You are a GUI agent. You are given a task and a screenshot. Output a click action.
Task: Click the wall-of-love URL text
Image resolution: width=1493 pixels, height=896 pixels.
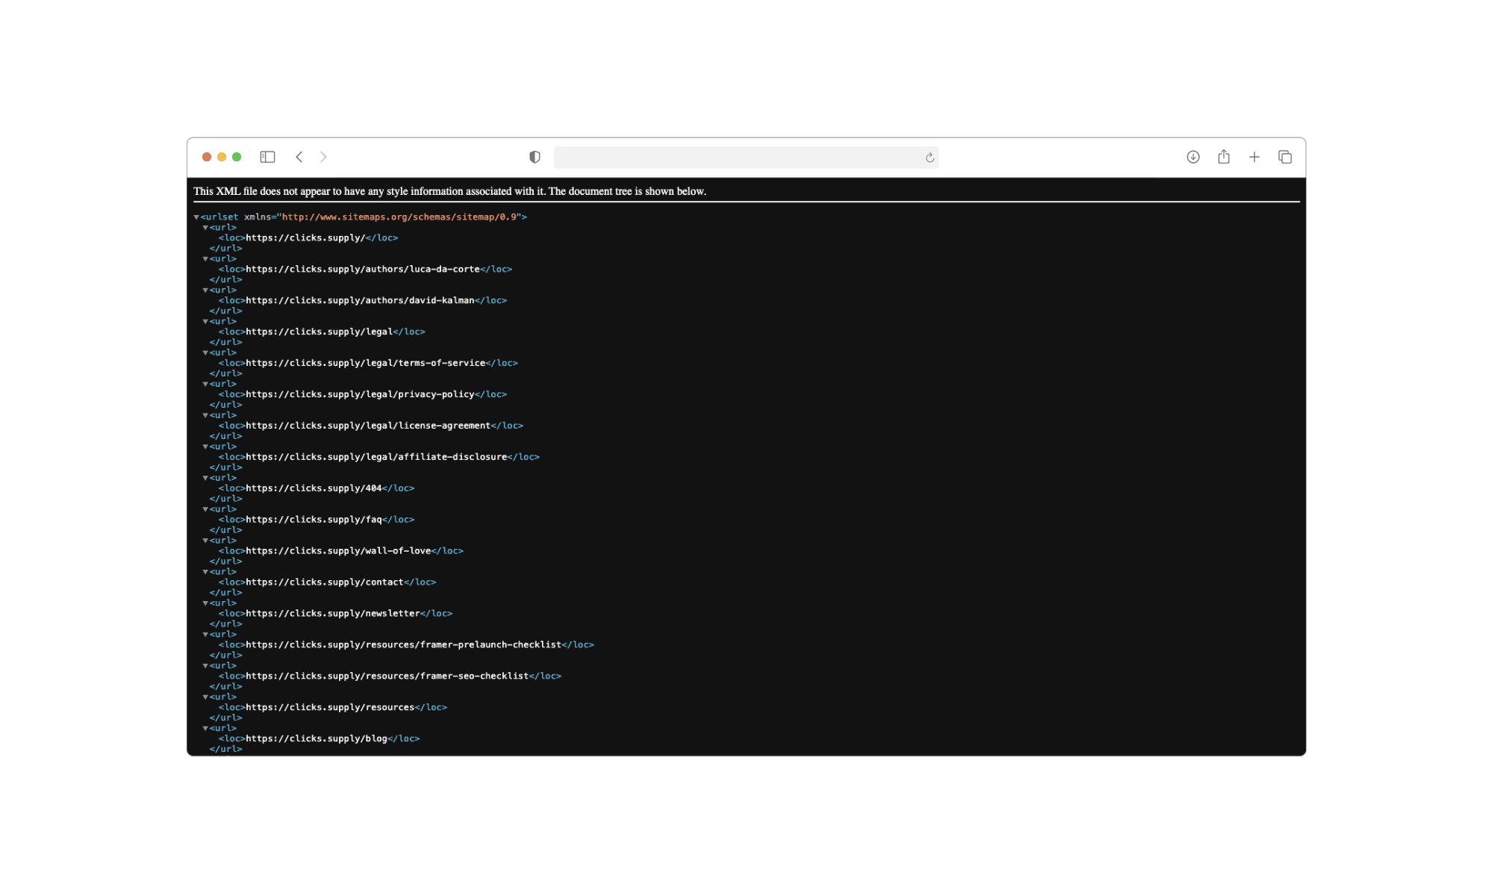(338, 552)
